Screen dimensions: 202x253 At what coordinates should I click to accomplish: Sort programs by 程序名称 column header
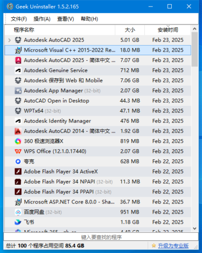click(60, 30)
